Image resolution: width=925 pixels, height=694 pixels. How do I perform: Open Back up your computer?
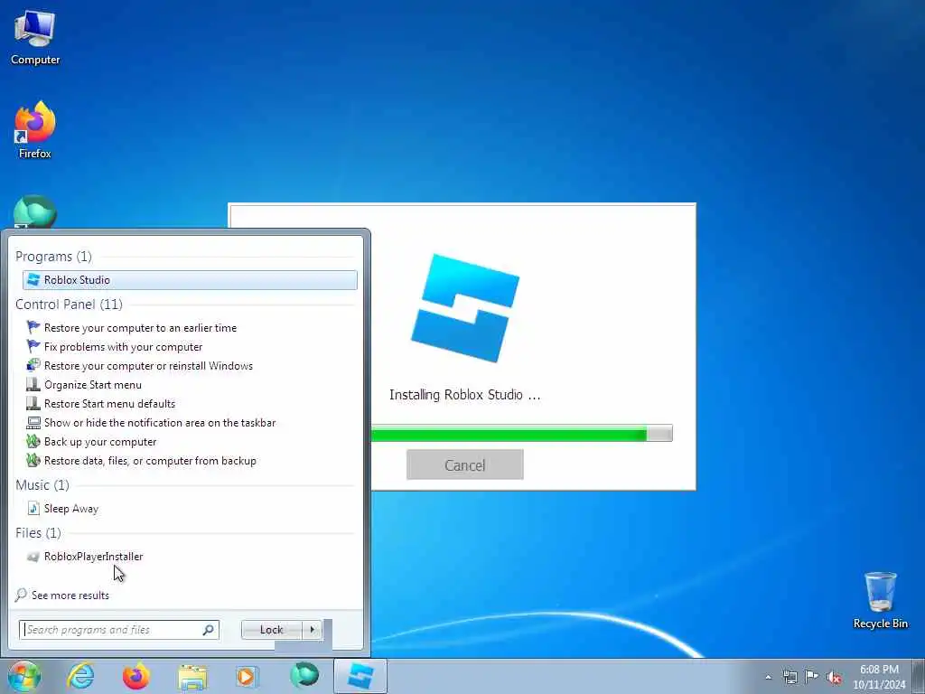pyautogui.click(x=100, y=441)
